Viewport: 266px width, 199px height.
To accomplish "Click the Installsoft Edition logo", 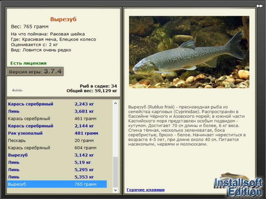I will click(238, 186).
